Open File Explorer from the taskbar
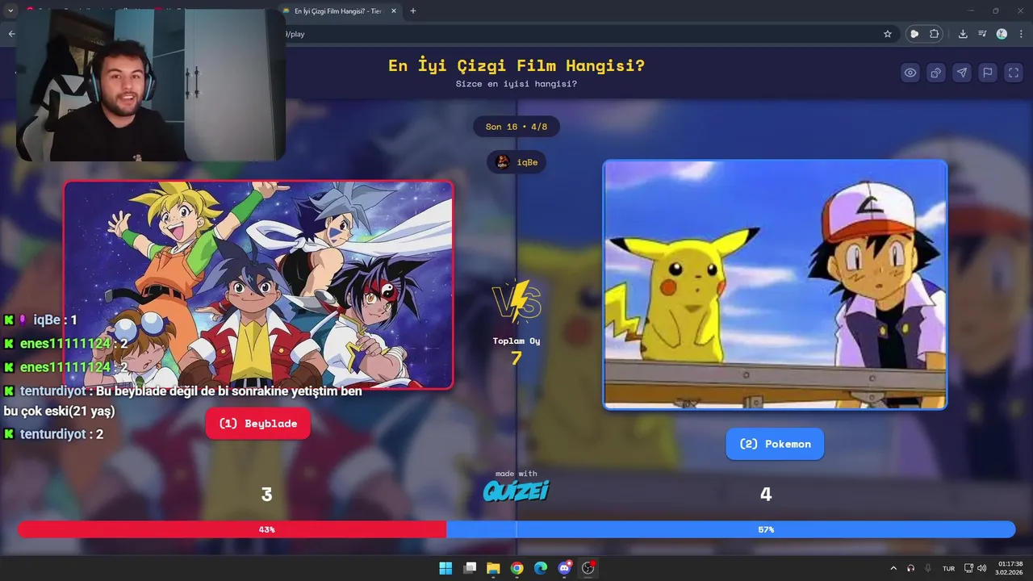 click(493, 568)
